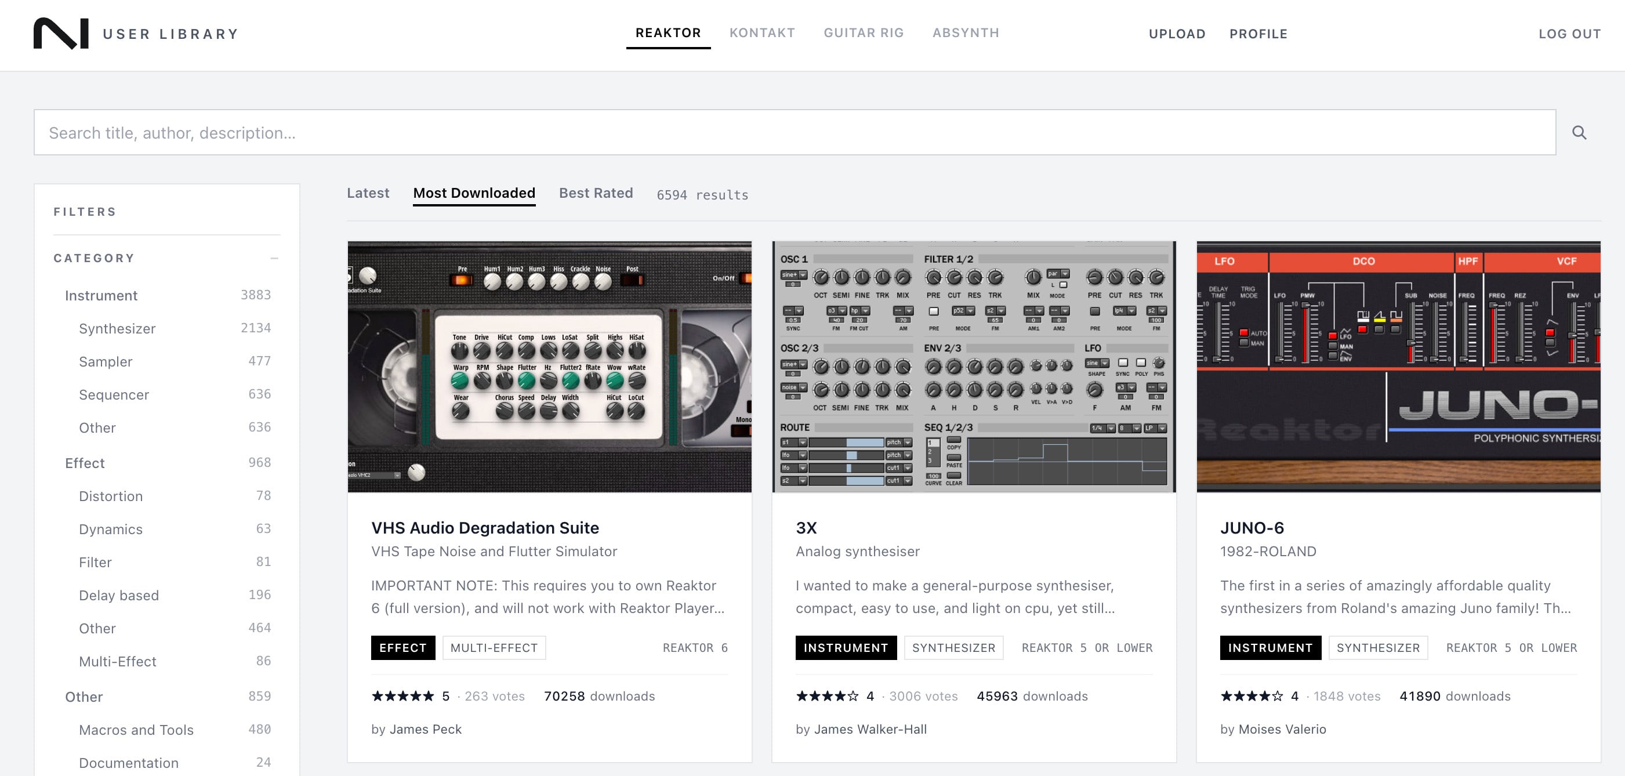Open the JUNO-6 title link
The height and width of the screenshot is (776, 1625).
coord(1252,527)
